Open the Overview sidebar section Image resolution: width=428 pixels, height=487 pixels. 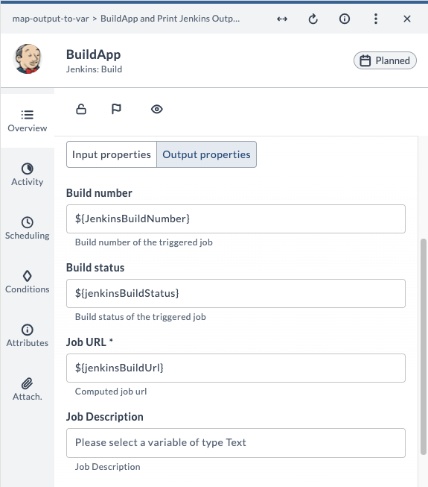pyautogui.click(x=28, y=121)
